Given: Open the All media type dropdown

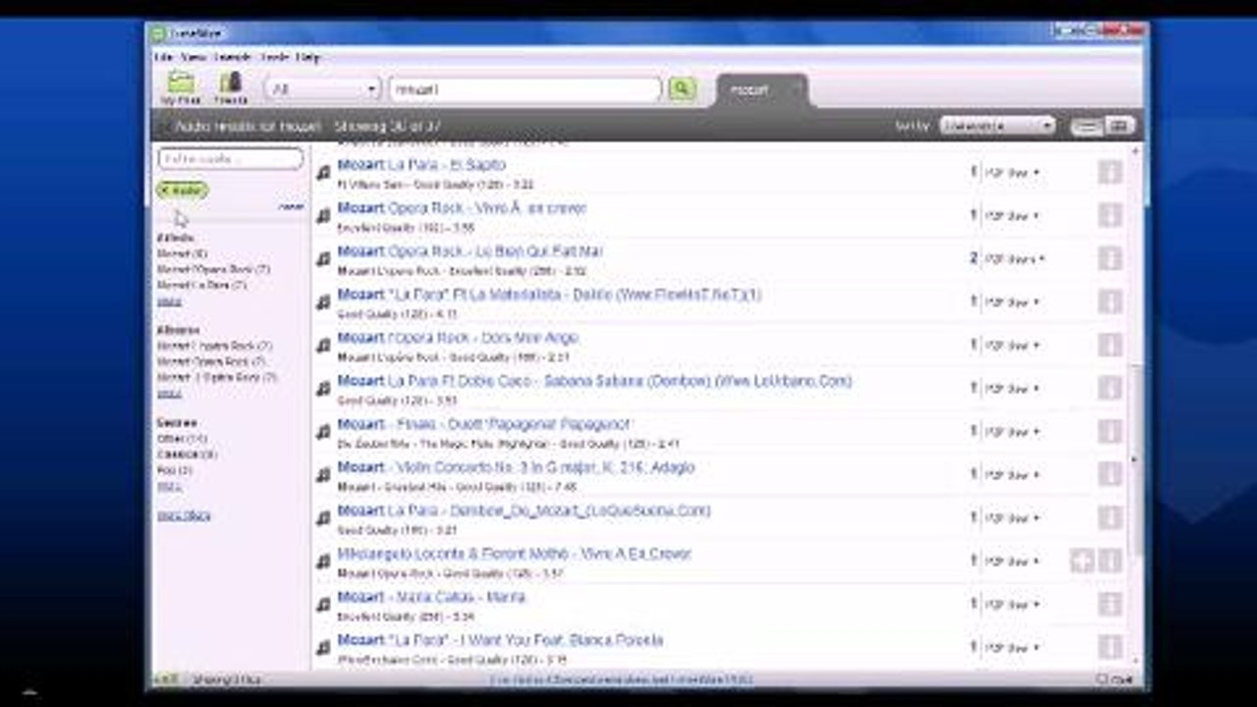Looking at the screenshot, I should pos(322,89).
